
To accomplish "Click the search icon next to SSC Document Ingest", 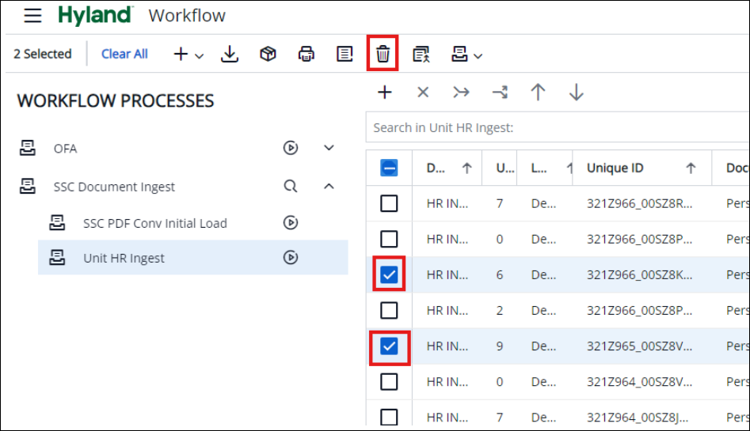I will pos(291,186).
